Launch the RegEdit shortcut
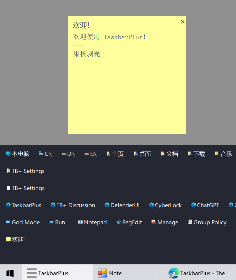Image resolution: width=236 pixels, height=280 pixels. (129, 222)
